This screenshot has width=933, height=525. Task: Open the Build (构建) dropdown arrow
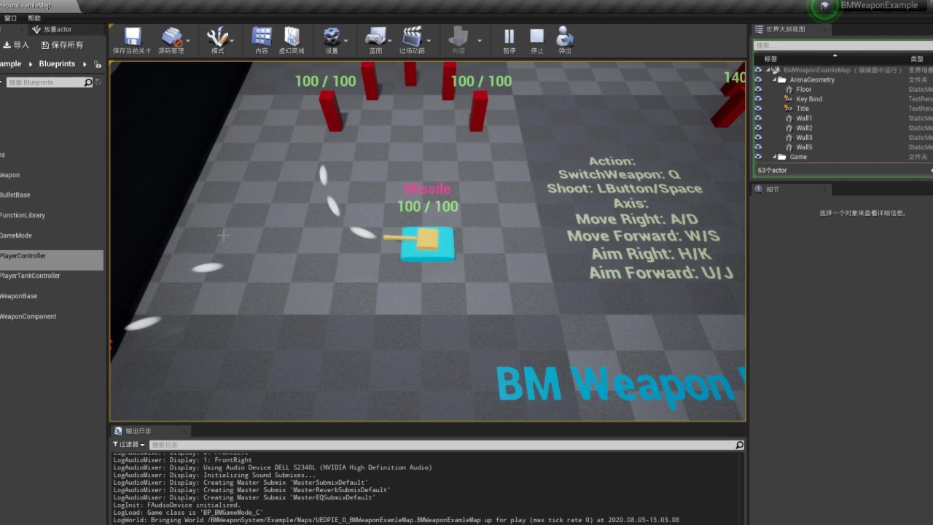click(x=479, y=41)
